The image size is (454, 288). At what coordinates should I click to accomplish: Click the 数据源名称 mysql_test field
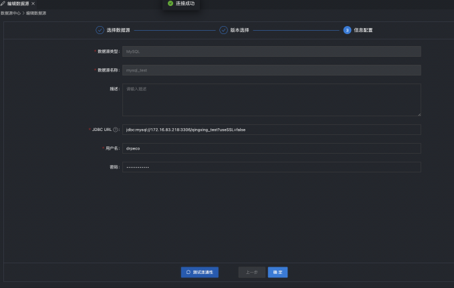point(271,70)
